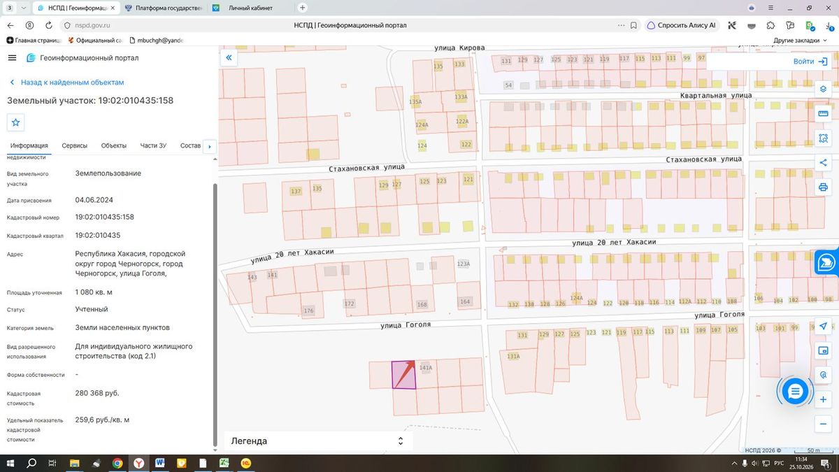839x472 pixels.
Task: Open the tab list dropdown chevron
Action: [x=24, y=8]
